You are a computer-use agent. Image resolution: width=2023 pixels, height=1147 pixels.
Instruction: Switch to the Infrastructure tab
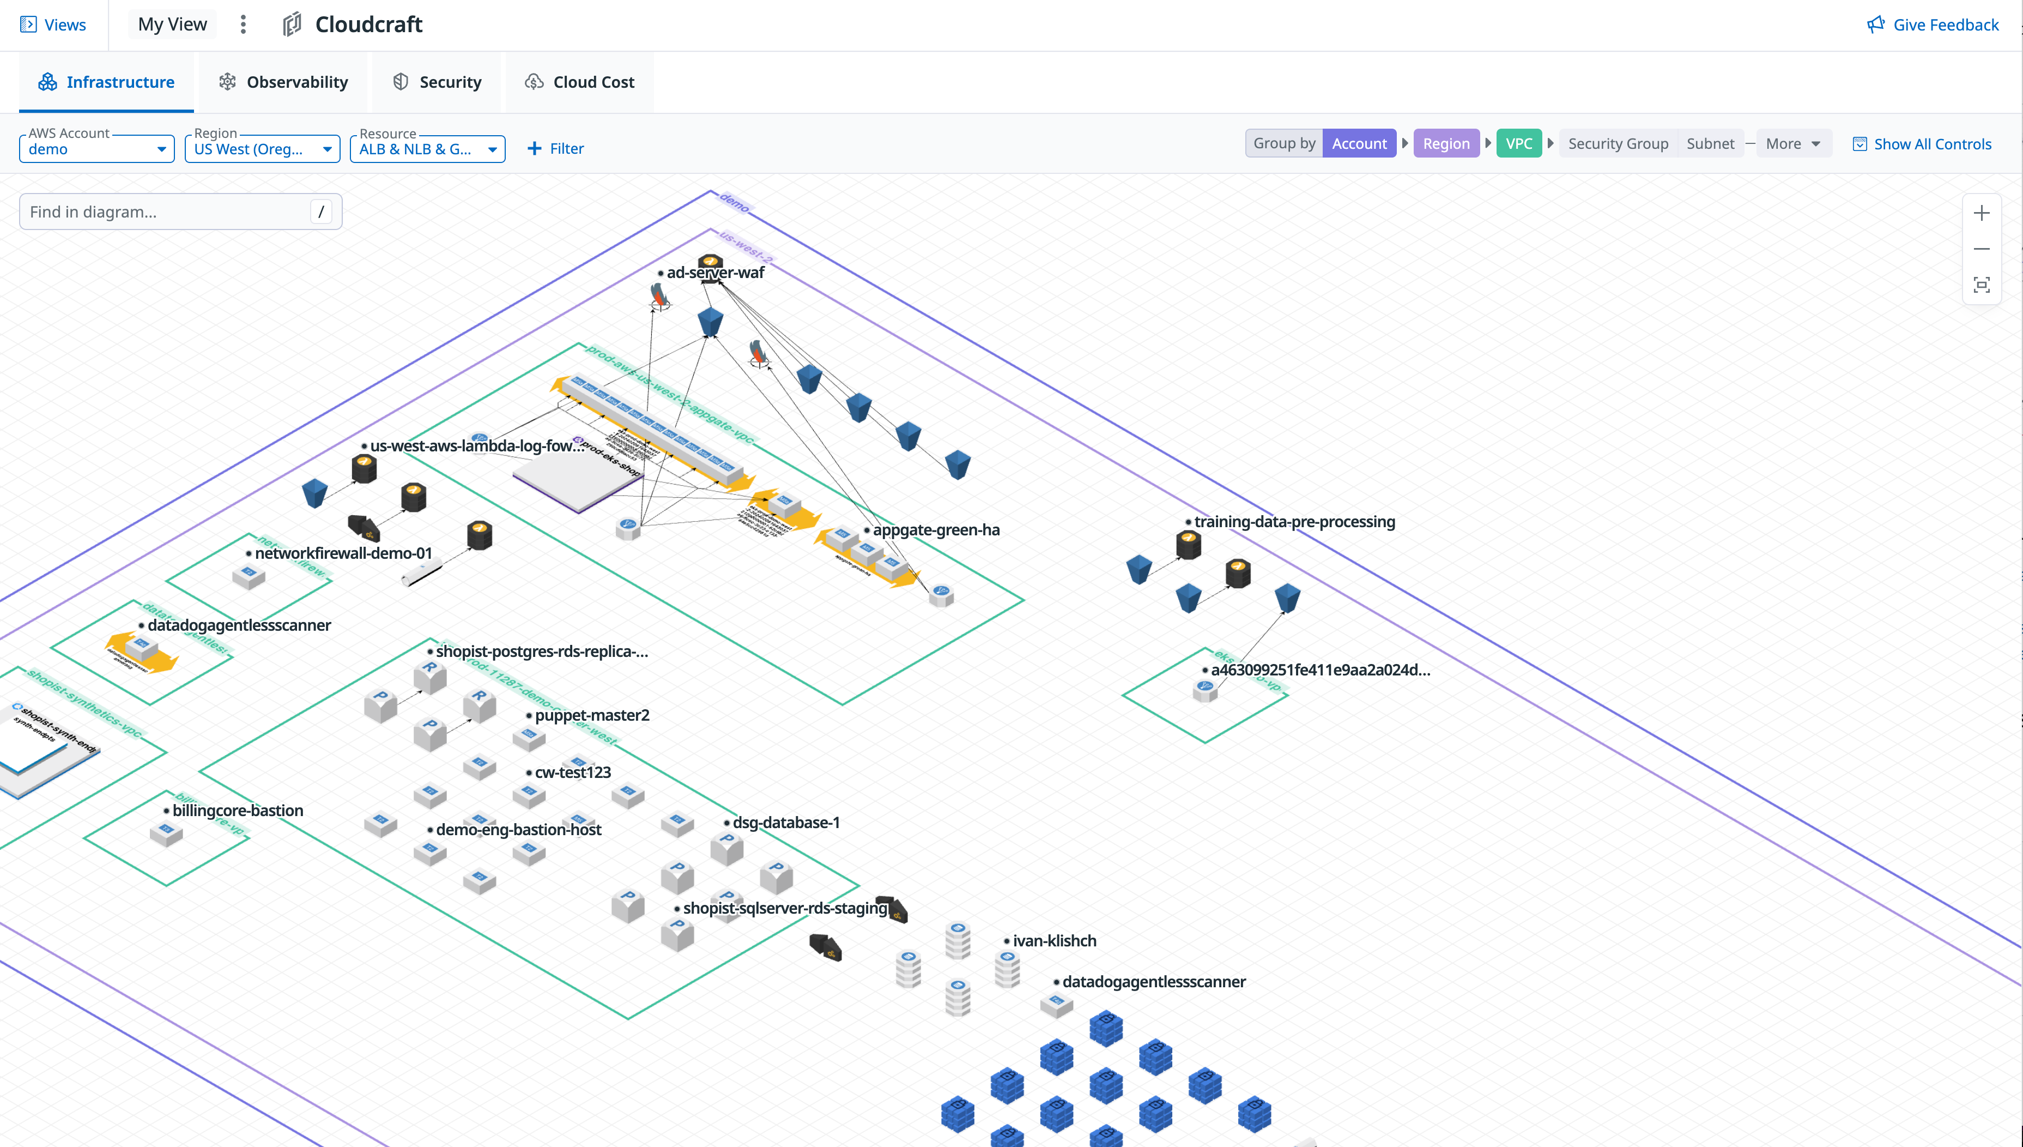106,82
